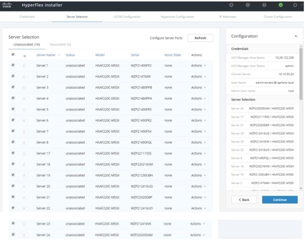The image size is (305, 240).
Task: Expand the Server 22 row details arrow
Action: point(24,208)
